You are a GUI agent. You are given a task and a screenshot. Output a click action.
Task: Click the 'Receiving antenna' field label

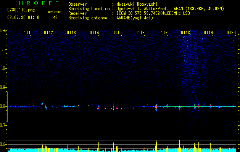pyautogui.click(x=88, y=18)
